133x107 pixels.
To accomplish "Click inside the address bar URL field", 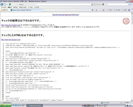I will pos(50,4).
